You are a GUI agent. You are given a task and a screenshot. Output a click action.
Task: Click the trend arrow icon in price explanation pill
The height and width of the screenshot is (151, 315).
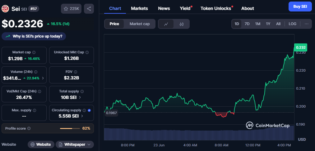tap(8, 37)
